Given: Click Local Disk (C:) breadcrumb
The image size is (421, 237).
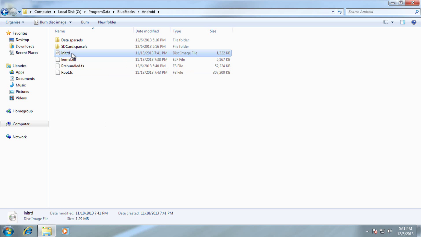Looking at the screenshot, I should click(x=70, y=12).
